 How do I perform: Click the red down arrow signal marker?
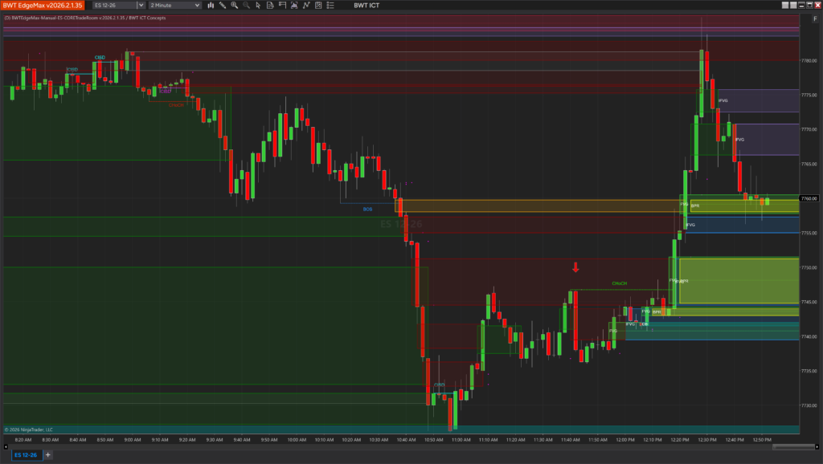[575, 267]
